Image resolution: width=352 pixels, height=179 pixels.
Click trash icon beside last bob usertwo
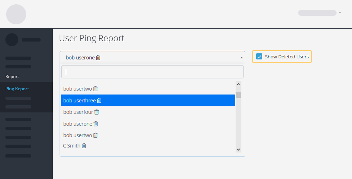tap(96, 135)
